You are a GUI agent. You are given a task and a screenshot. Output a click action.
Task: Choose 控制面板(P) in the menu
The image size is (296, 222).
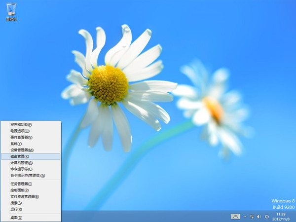click(20, 190)
